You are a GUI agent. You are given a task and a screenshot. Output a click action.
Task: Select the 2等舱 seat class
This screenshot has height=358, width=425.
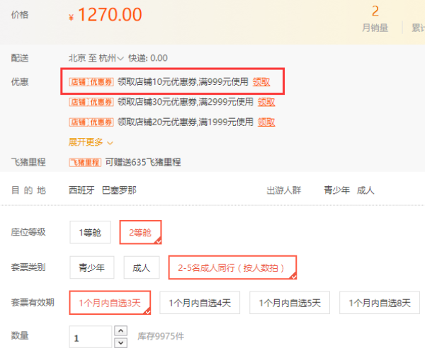140,232
